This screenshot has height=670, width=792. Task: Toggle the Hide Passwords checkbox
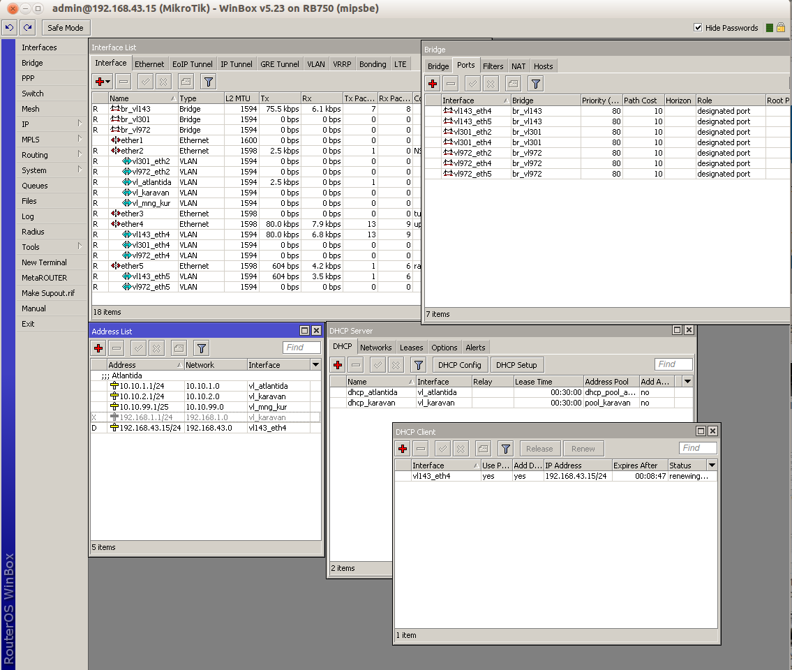[x=698, y=28]
